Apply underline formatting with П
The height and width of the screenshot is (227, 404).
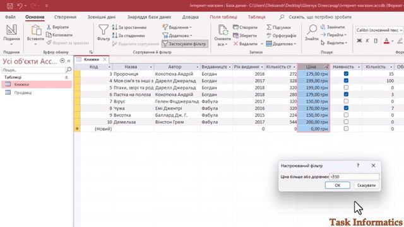376,40
